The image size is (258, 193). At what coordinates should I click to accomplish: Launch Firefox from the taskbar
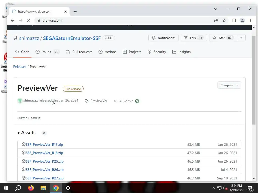pos(31,188)
